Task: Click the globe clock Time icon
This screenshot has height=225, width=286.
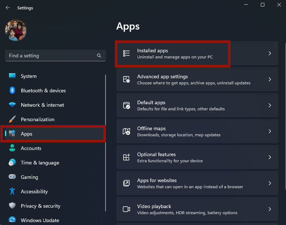Action: (12, 162)
